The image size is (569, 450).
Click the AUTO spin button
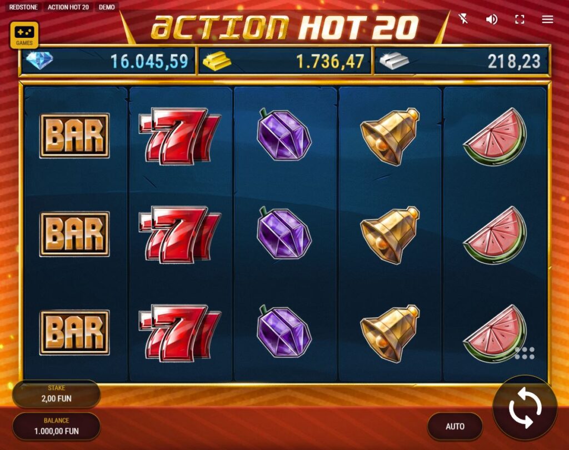(x=455, y=426)
